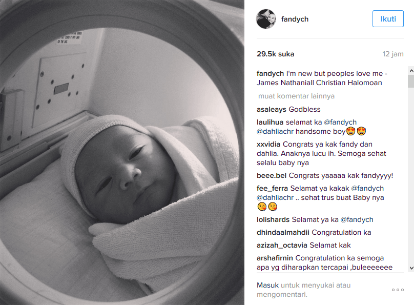Open dhindaalmahdii commenter profile
The height and width of the screenshot is (305, 414).
pos(283,232)
